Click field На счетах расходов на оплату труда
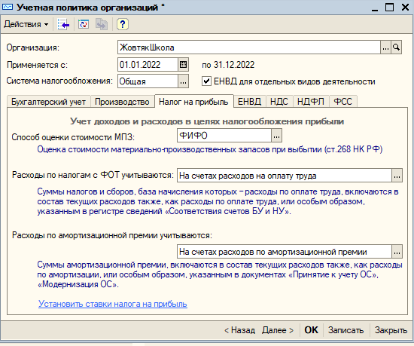Viewport: 414px width, 346px height. coord(285,176)
